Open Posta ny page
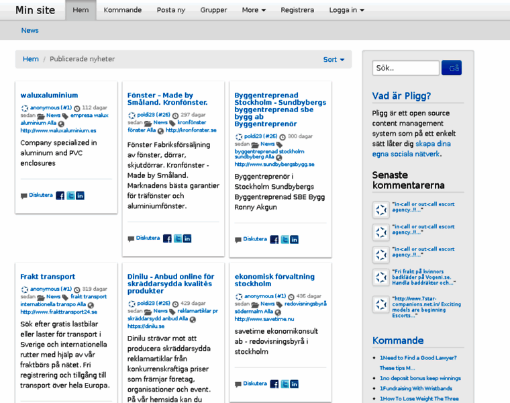The width and height of the screenshot is (510, 403). (x=170, y=10)
